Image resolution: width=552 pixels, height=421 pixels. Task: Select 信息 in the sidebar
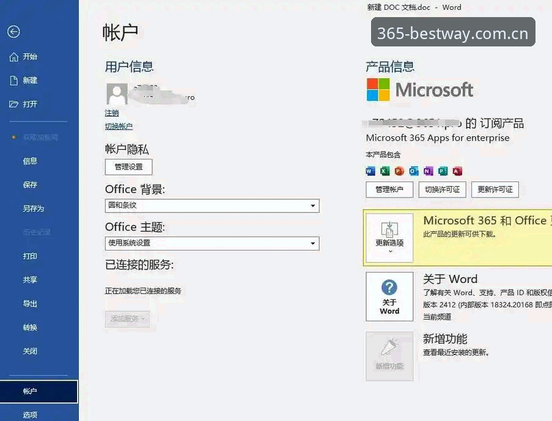coord(31,161)
